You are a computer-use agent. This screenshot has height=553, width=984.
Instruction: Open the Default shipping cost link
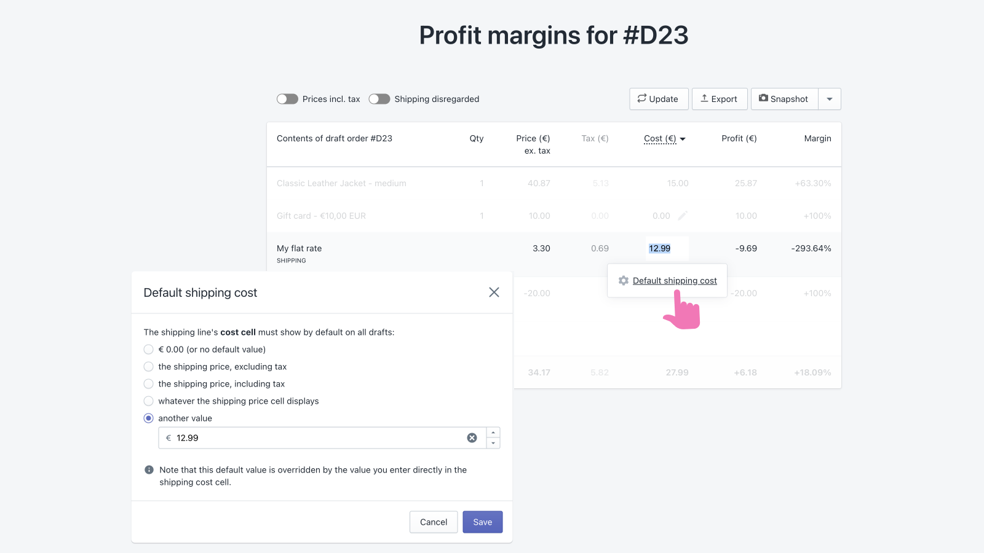(675, 281)
